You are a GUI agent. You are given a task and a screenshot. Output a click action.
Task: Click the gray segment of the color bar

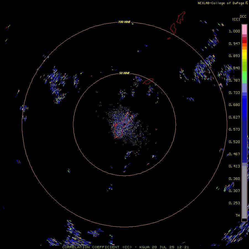click(x=244, y=192)
